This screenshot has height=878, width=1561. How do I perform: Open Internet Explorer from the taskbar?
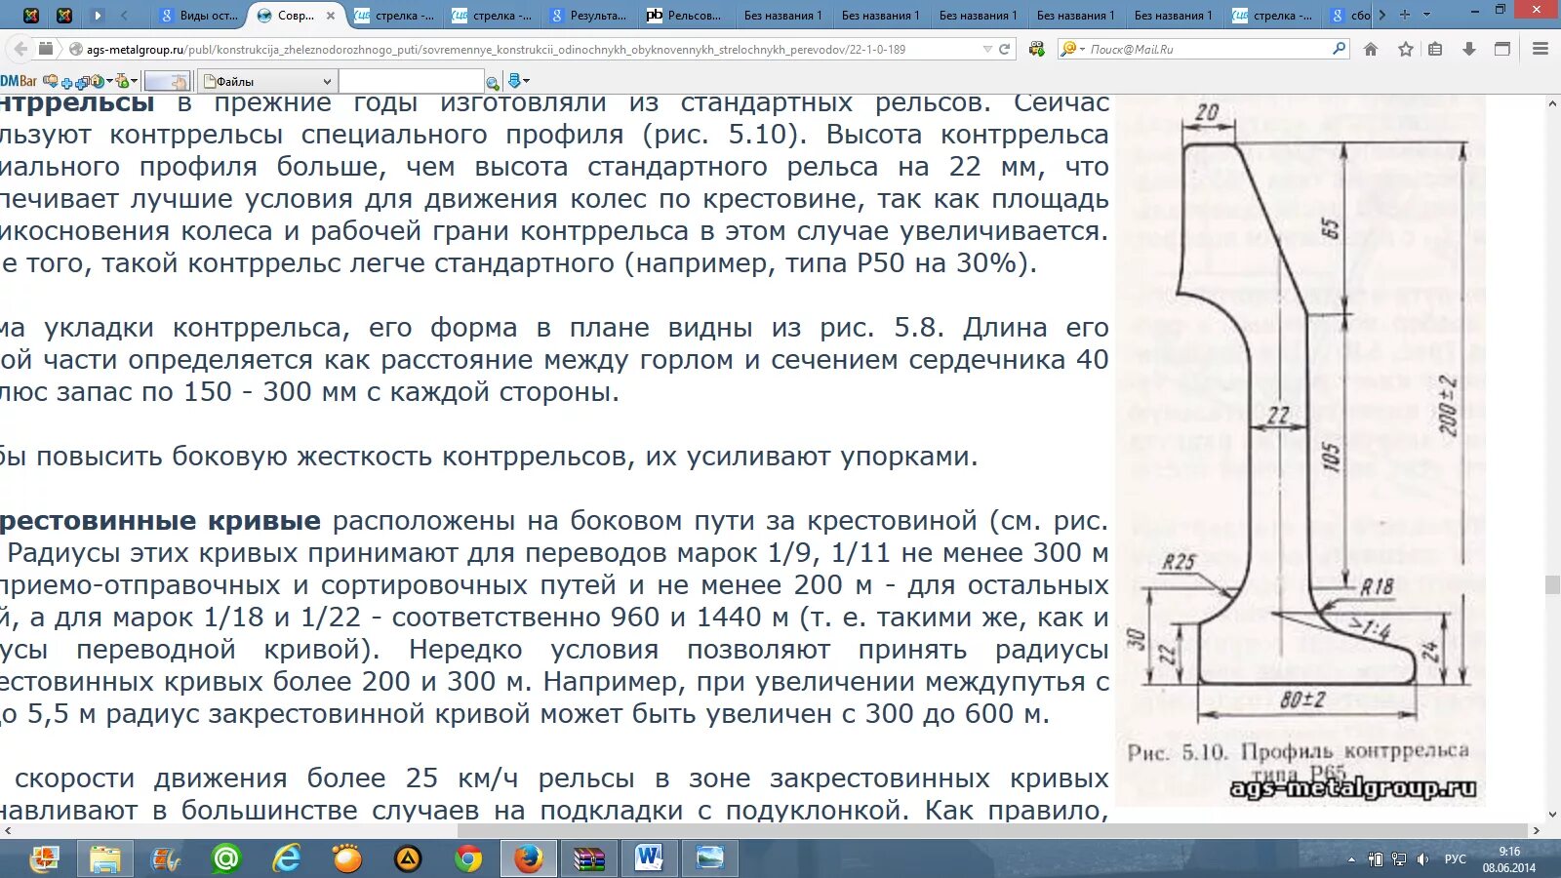click(x=287, y=858)
